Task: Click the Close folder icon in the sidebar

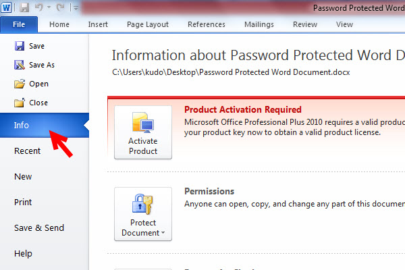Action: [x=19, y=103]
